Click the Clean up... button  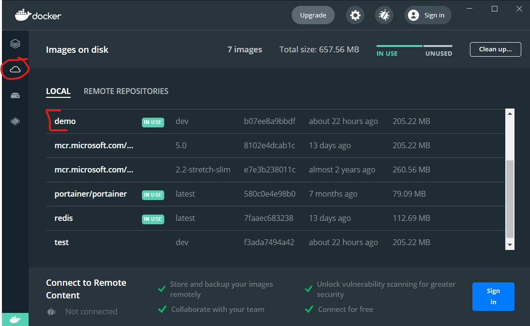point(495,49)
